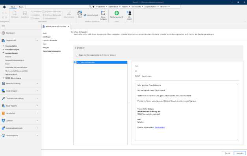Click the Excel Reports icon
247x156 pixels.
point(3,106)
